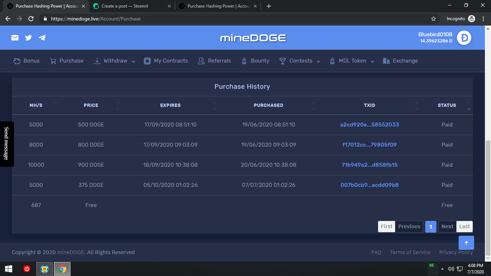Show hidden system tray icons
Image resolution: width=491 pixels, height=276 pixels.
point(442,269)
